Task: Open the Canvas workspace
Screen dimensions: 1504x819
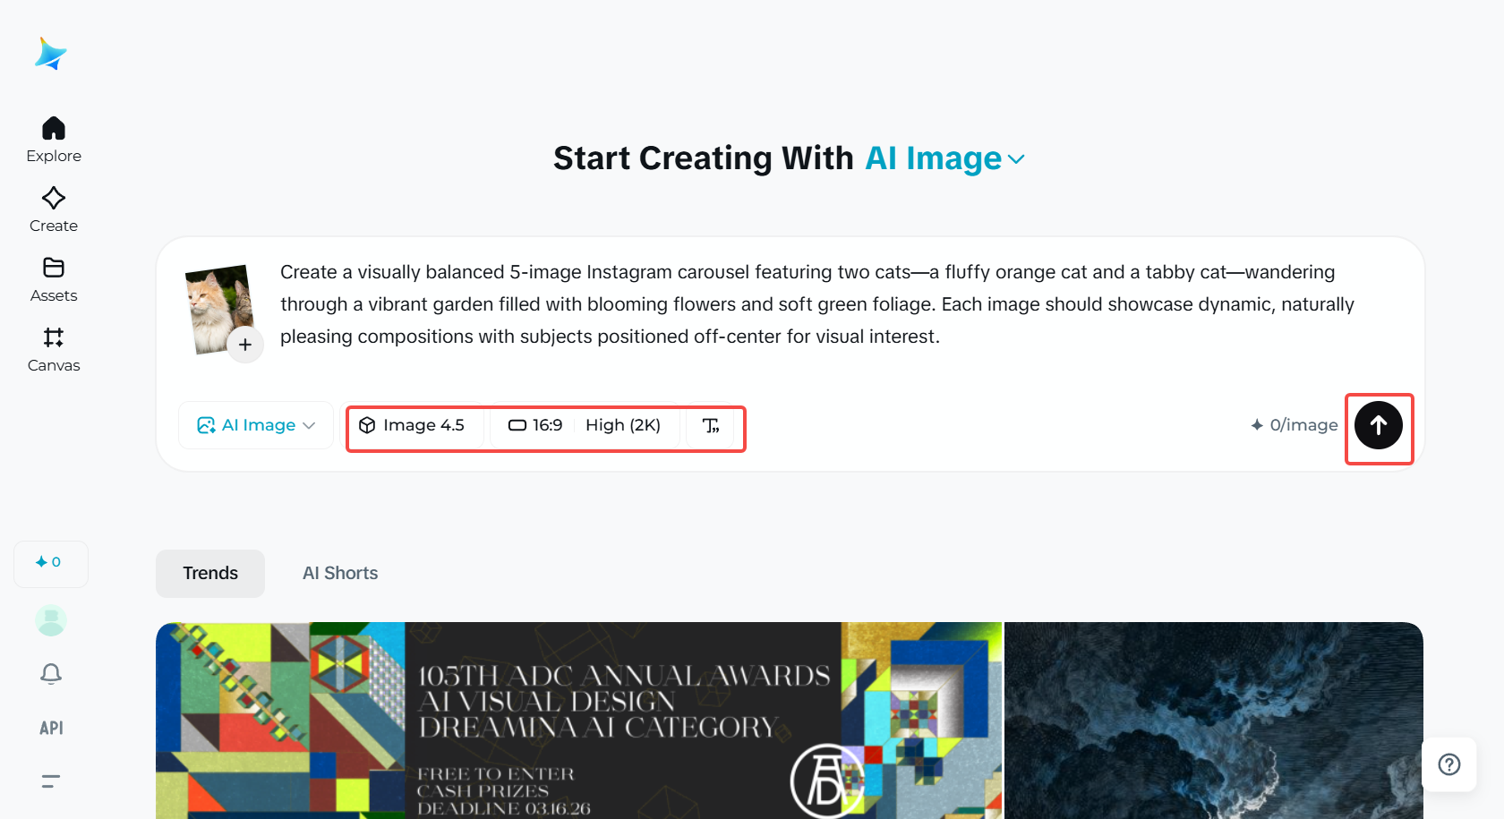Action: click(53, 348)
